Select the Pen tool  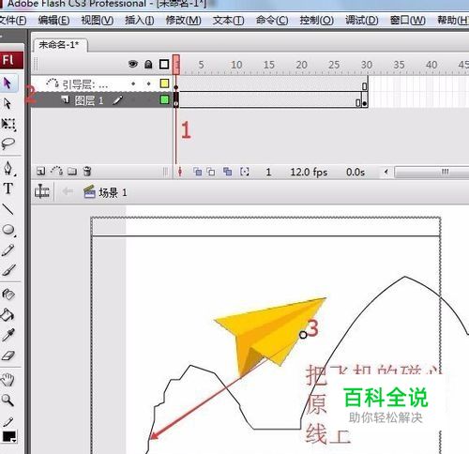[x=8, y=169]
